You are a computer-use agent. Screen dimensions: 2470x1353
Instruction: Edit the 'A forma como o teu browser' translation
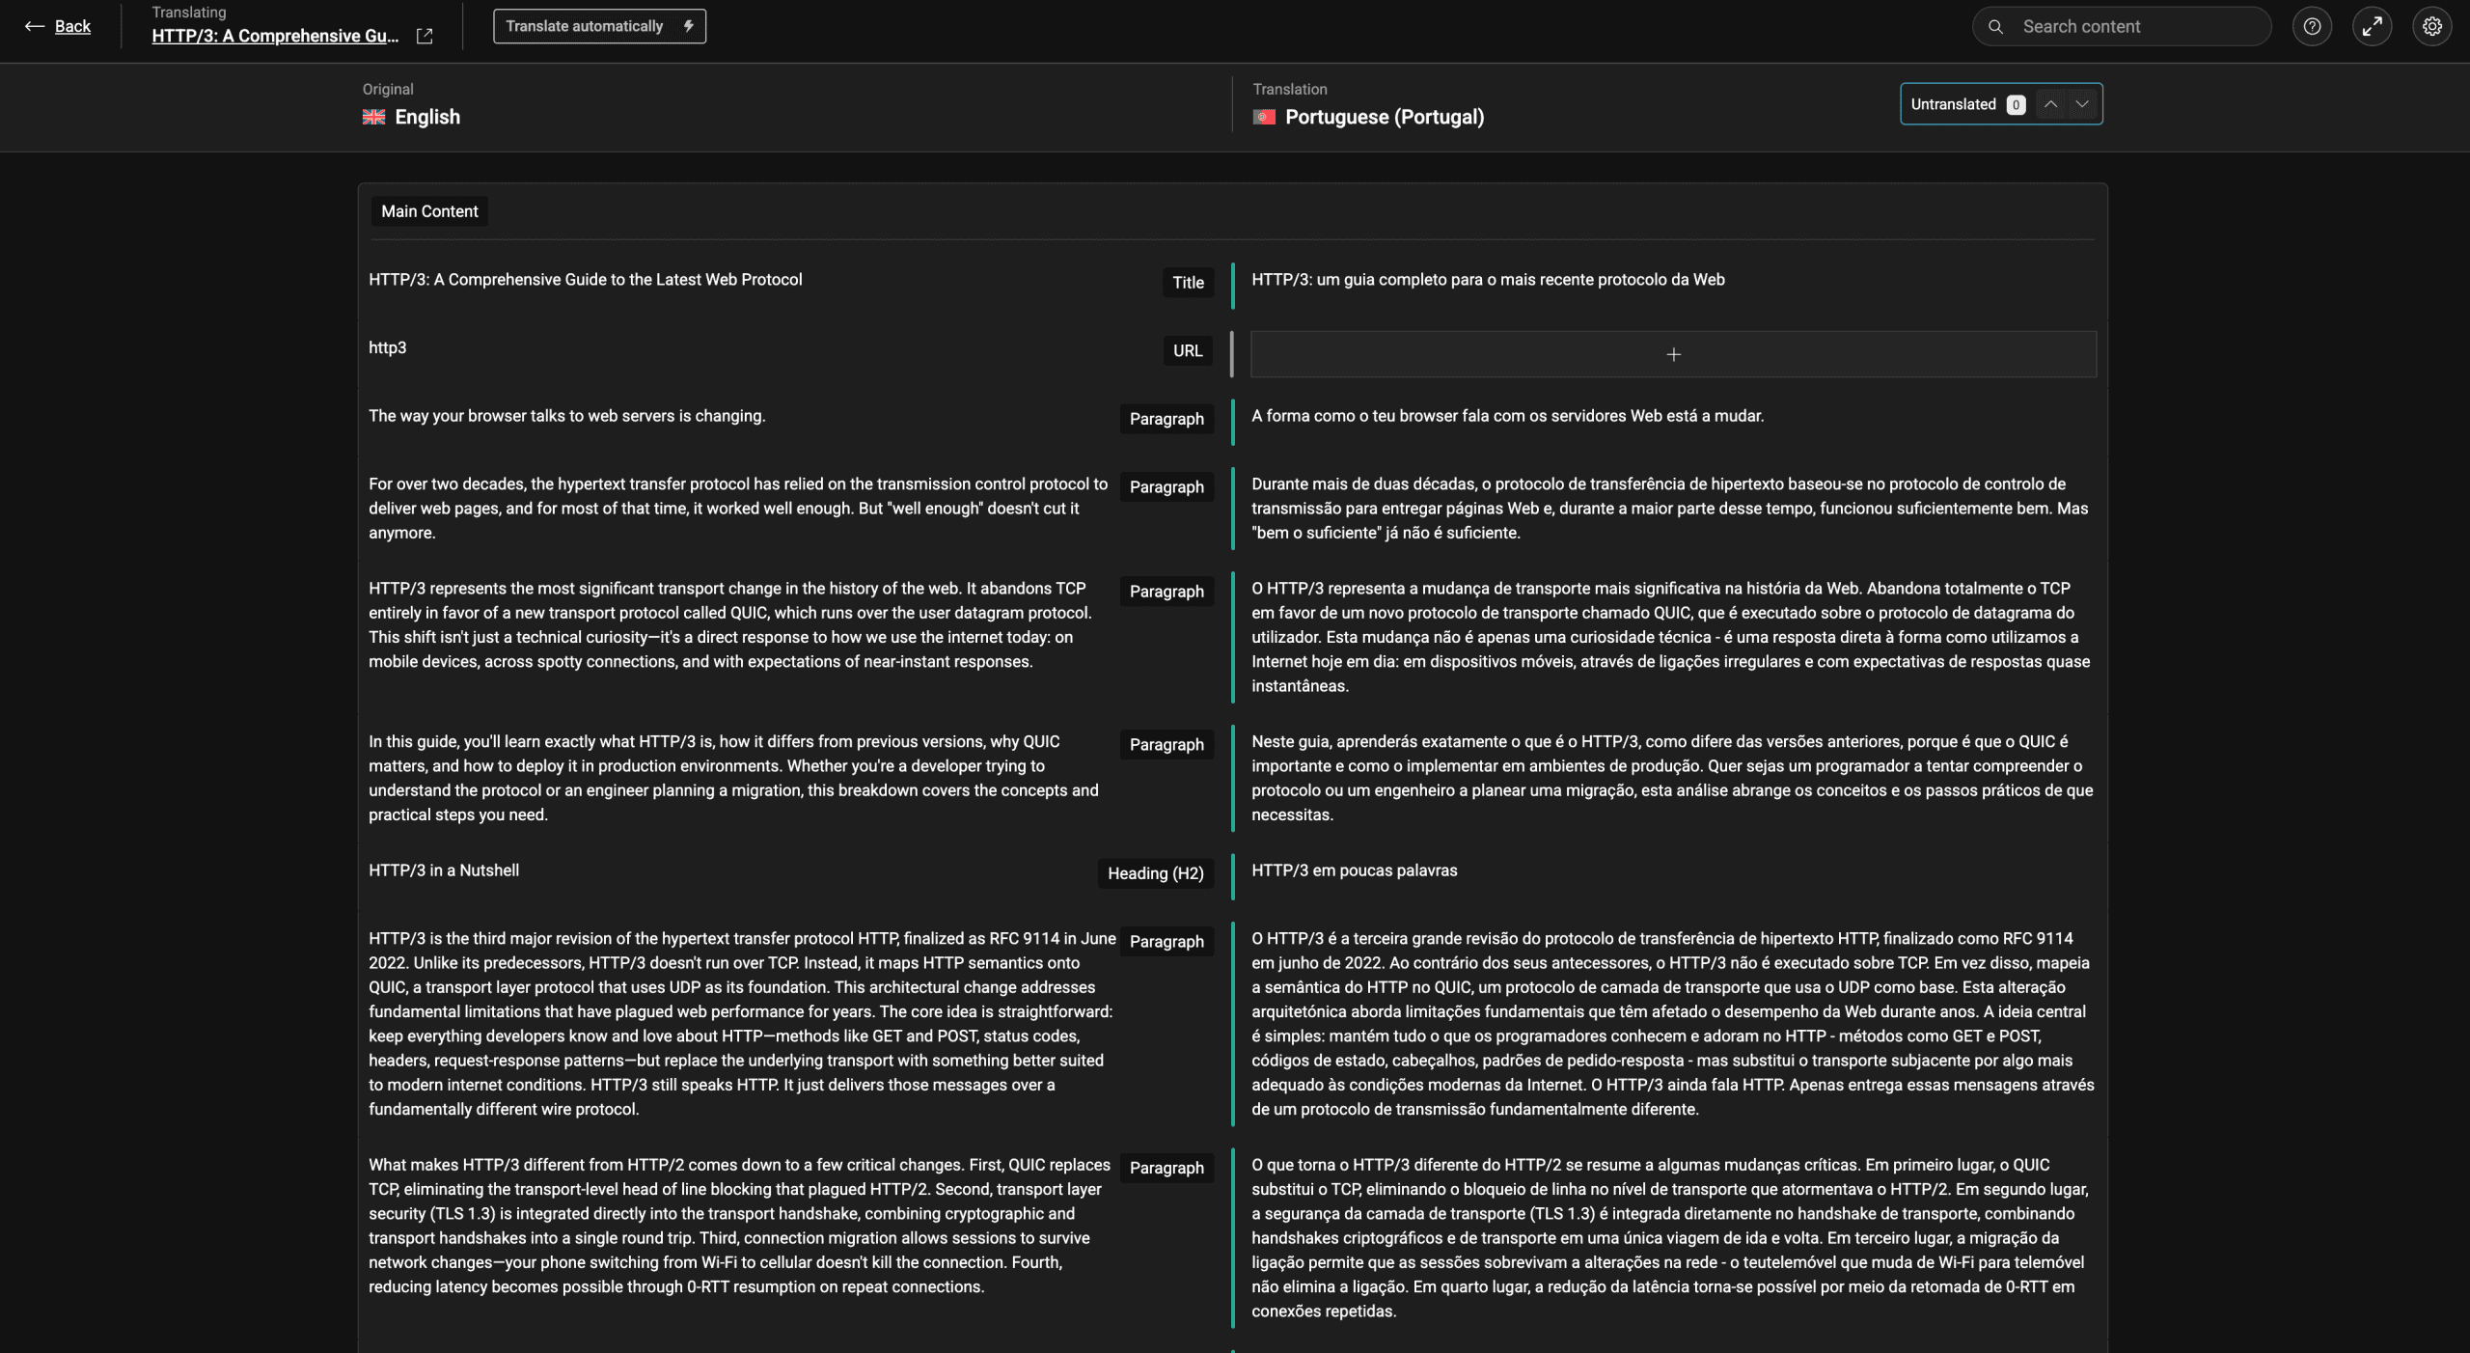point(1507,416)
